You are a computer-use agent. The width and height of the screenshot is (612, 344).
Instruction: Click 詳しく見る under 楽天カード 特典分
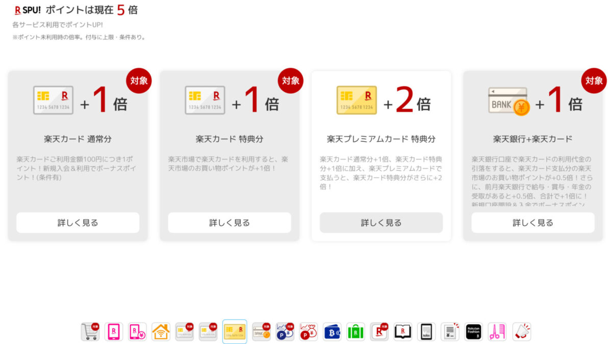pyautogui.click(x=229, y=223)
